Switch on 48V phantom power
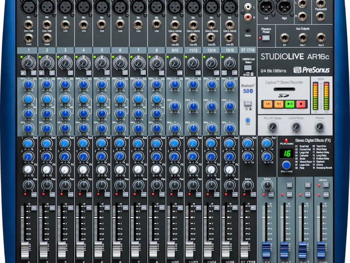Image resolution: width=350 pixels, height=263 pixels. 266,38
